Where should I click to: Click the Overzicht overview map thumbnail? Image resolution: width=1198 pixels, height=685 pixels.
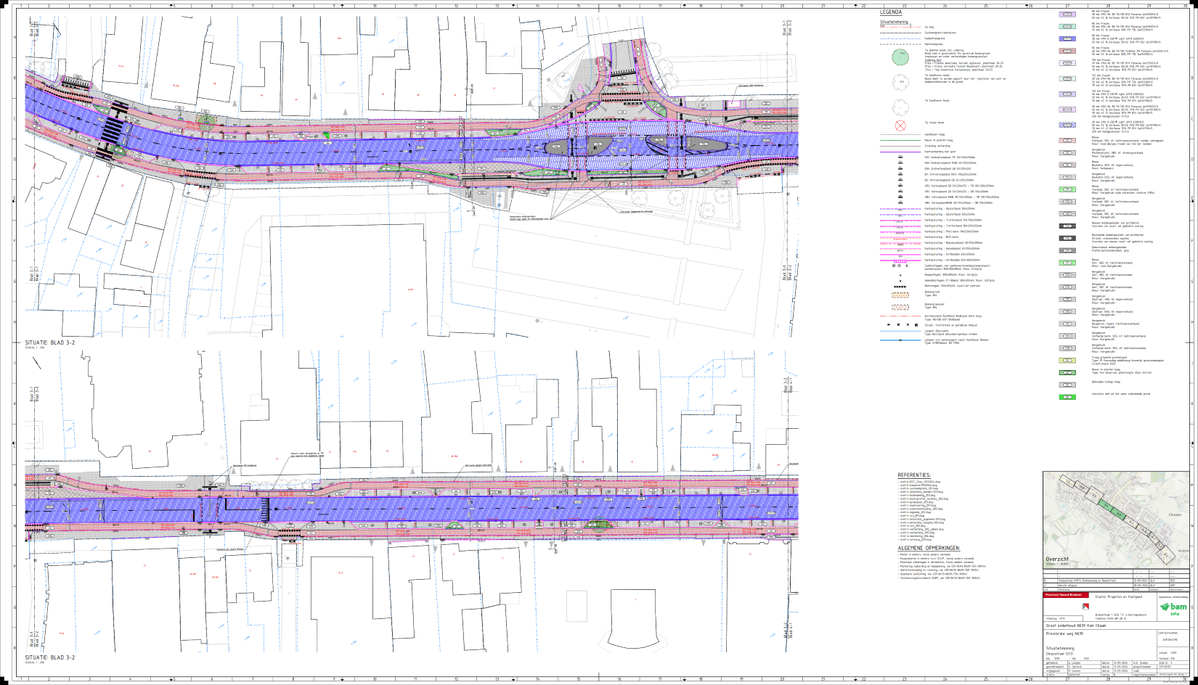[x=1117, y=519]
